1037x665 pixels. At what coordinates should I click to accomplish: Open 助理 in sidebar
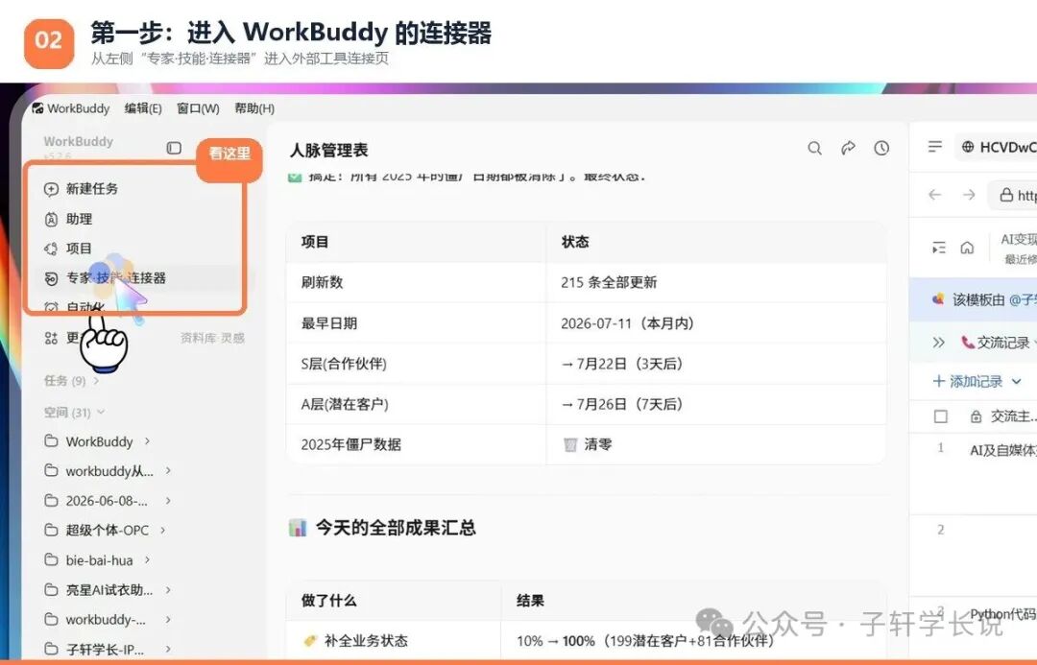79,219
